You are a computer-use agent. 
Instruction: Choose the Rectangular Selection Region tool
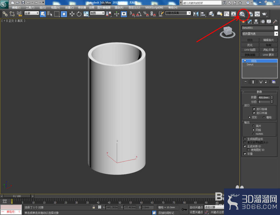tap(57, 14)
